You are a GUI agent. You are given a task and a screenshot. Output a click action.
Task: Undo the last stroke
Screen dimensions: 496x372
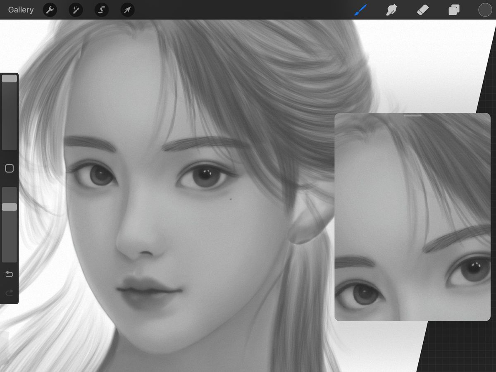click(x=9, y=274)
